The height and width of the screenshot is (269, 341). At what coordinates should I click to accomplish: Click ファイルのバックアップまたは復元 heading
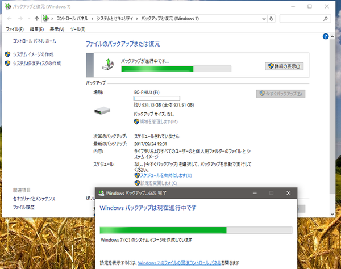(123, 44)
